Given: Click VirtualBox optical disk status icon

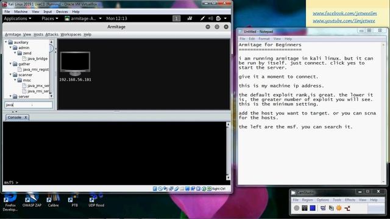Looking at the screenshot, I should point(160,189).
